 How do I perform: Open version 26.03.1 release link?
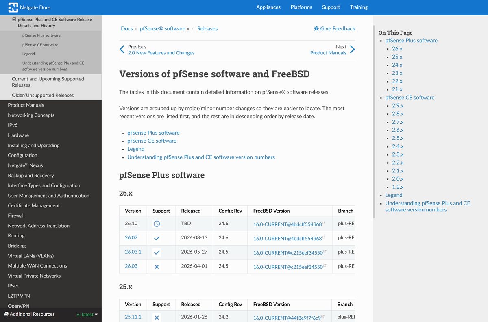[x=133, y=252]
